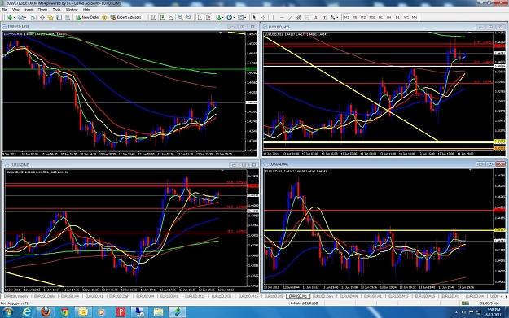Switch chart to candlesticks type
The height and width of the screenshot is (318, 509).
[162, 17]
